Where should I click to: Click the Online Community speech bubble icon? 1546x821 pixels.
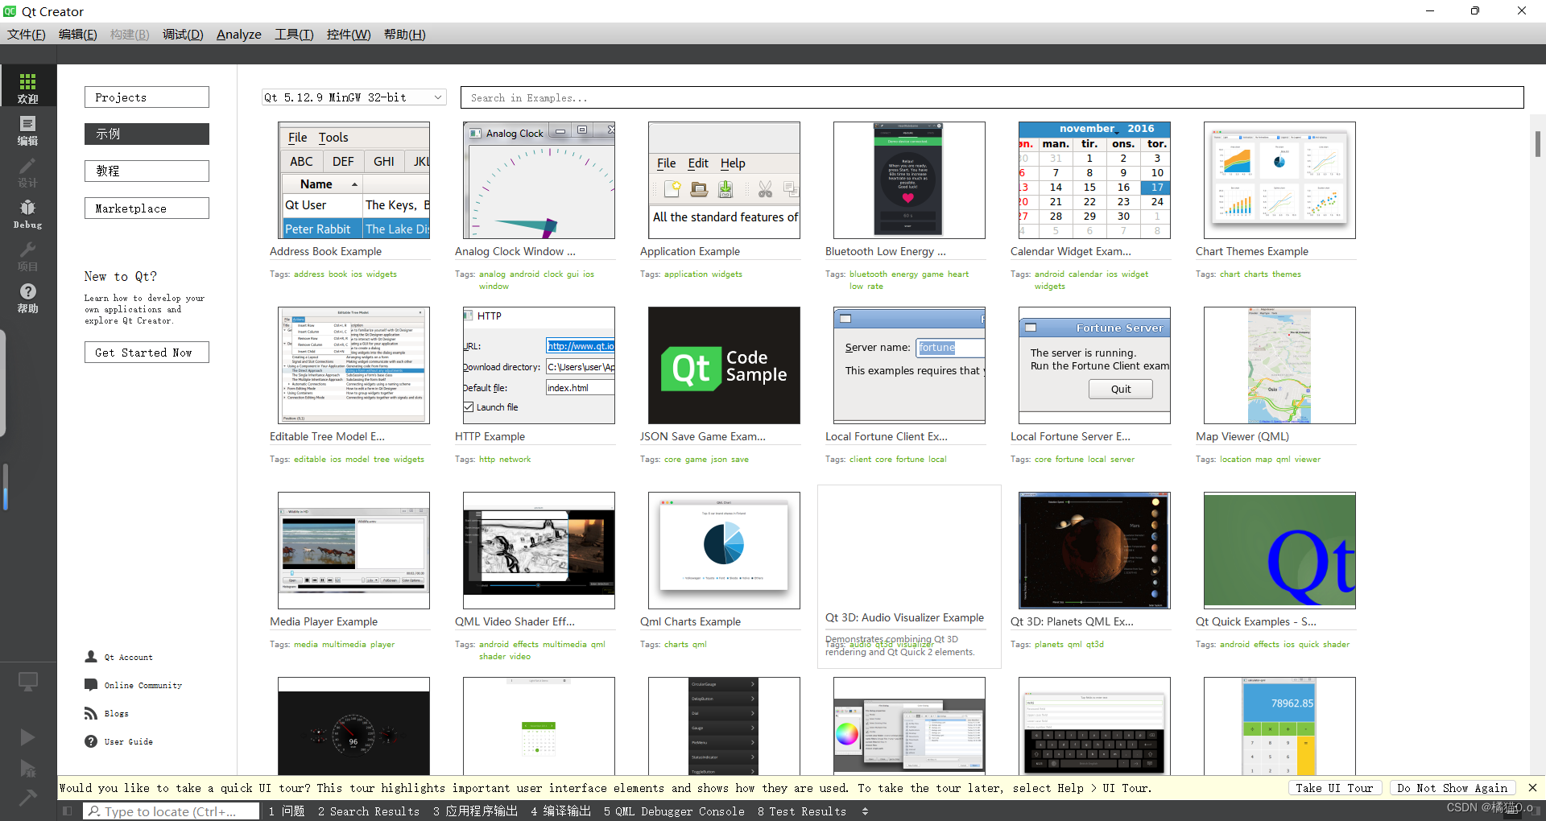click(x=91, y=685)
